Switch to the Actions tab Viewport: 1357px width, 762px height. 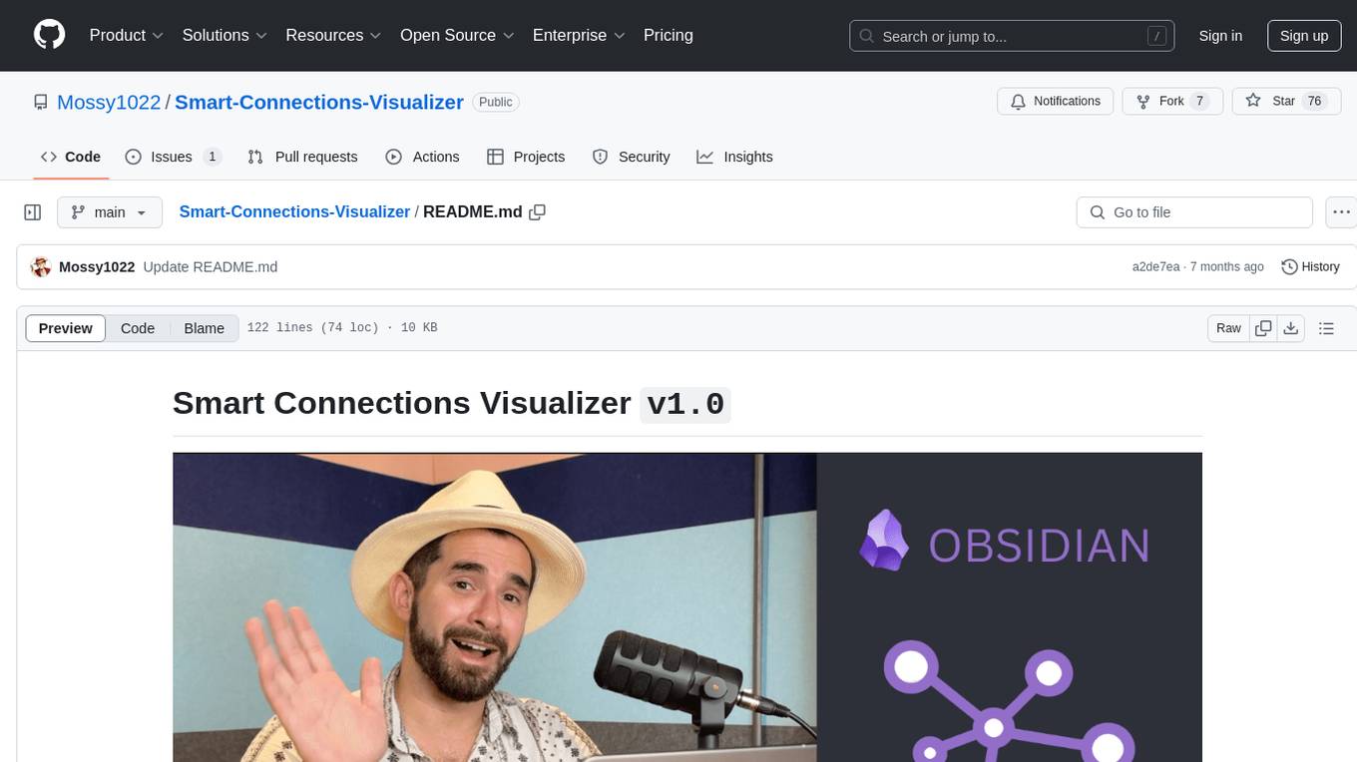point(422,157)
